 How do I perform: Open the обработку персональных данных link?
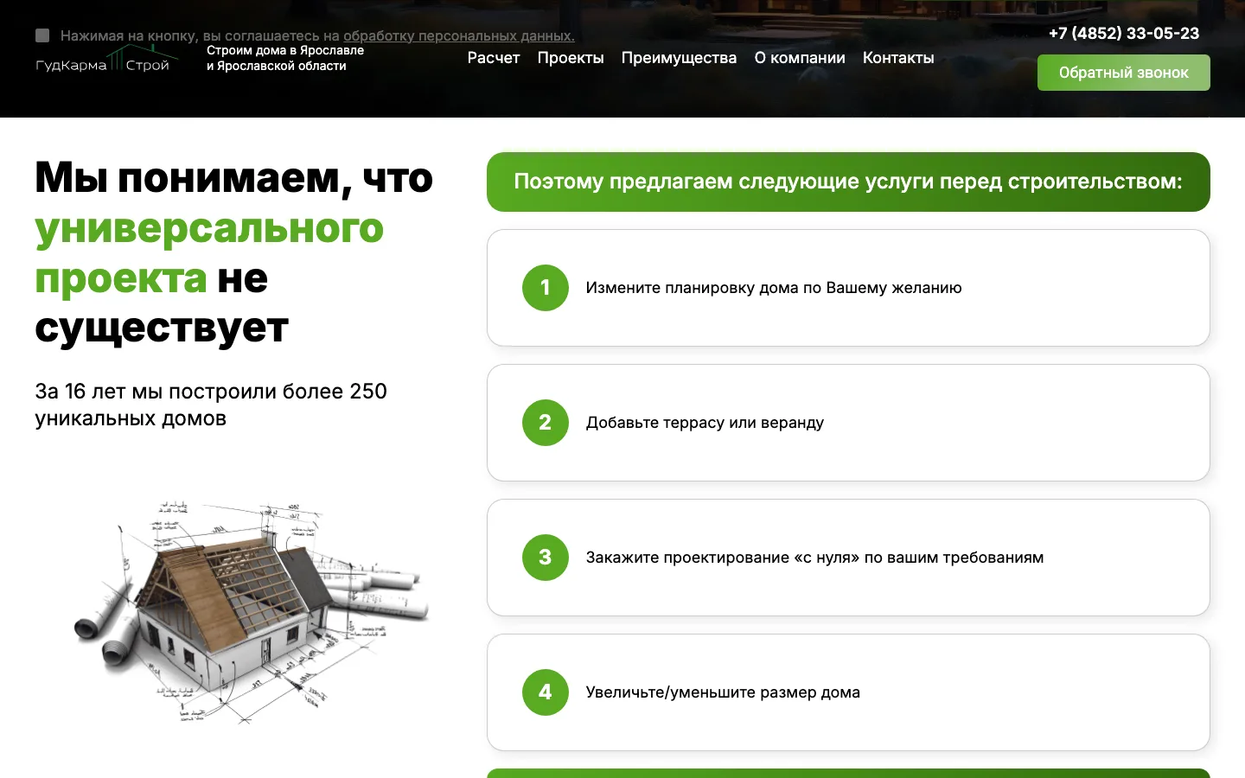[459, 35]
